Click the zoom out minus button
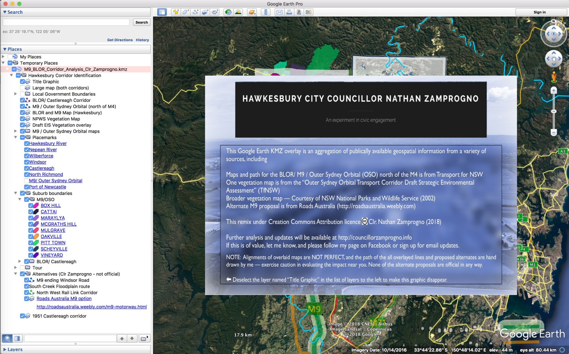Viewport: 569px width, 354px height. pos(554,132)
